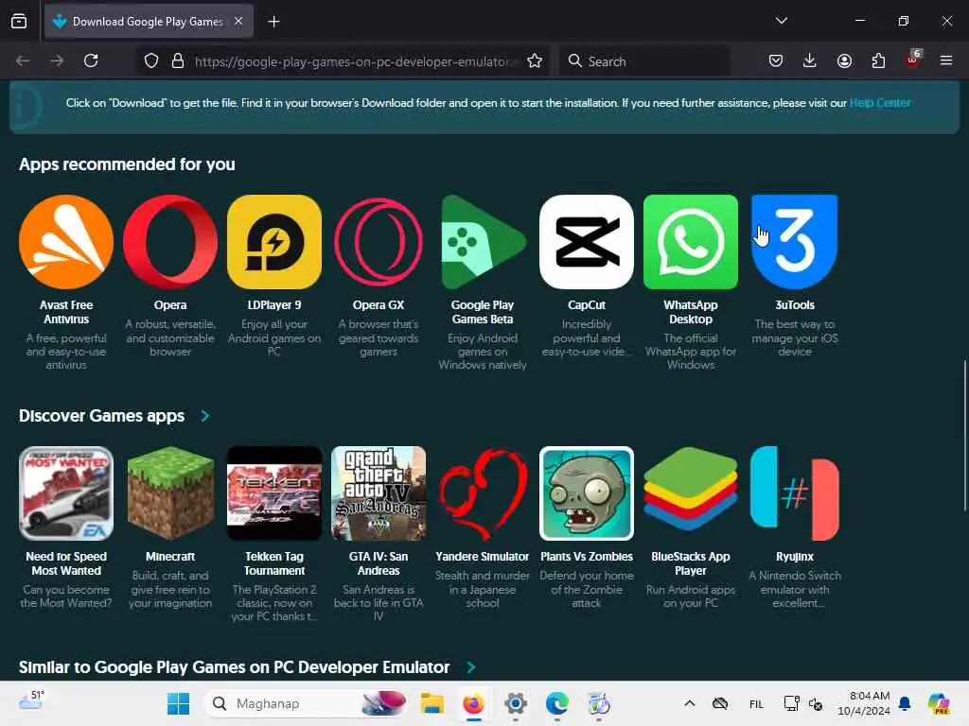Image resolution: width=969 pixels, height=726 pixels.
Task: Open File Explorer from taskbar
Action: pos(432,703)
